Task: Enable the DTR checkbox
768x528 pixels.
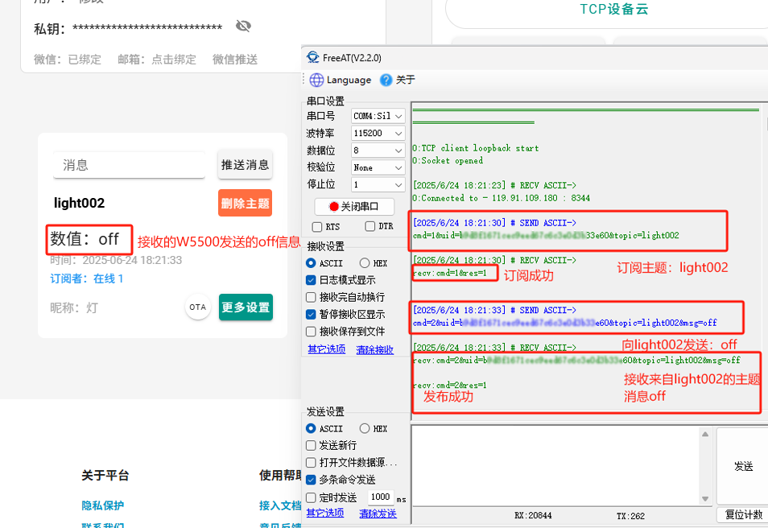Action: coord(370,227)
